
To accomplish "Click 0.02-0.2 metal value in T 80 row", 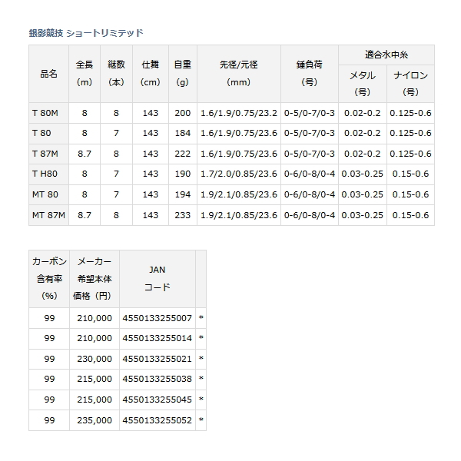I will point(363,133).
